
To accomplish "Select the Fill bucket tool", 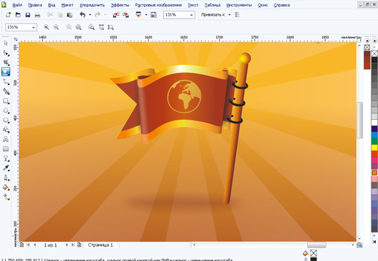I will click(x=6, y=188).
